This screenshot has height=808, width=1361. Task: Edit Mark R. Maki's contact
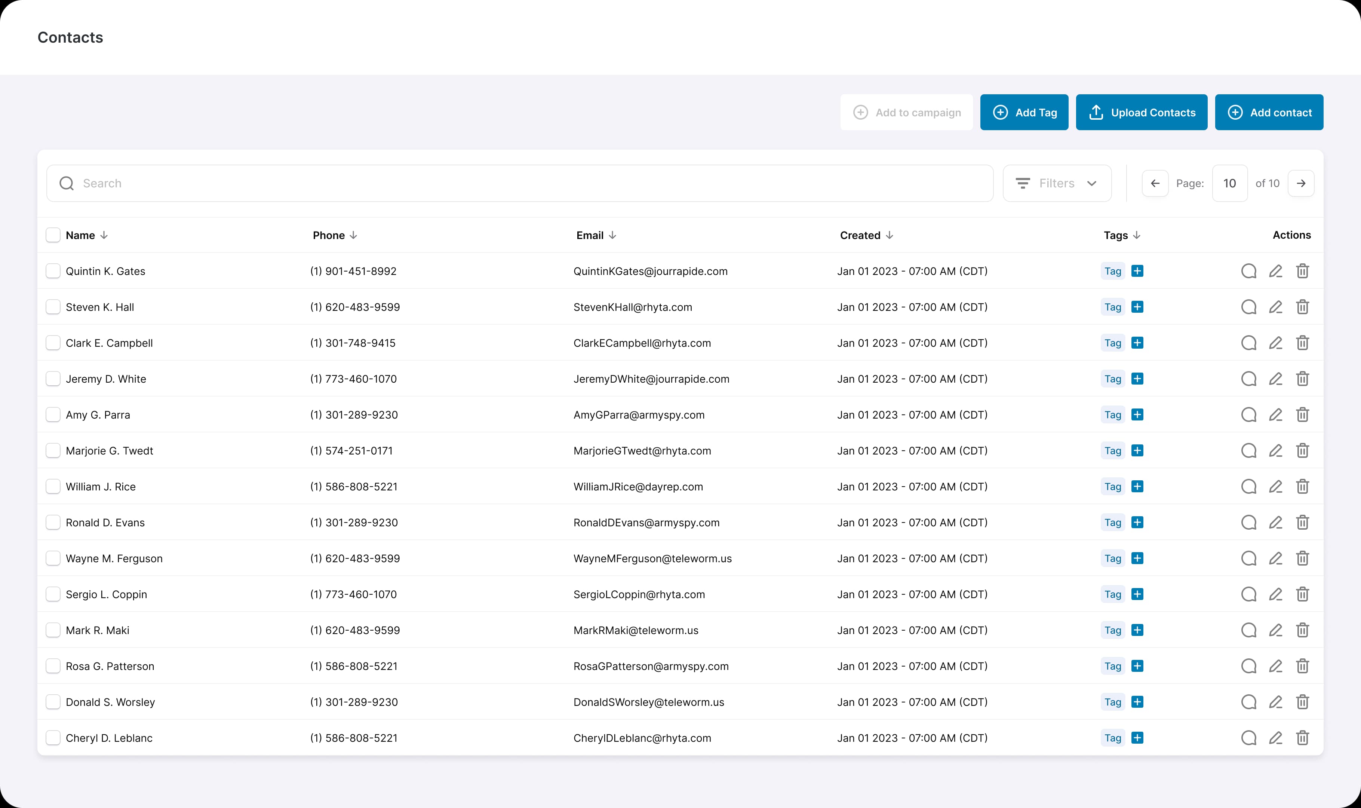click(1275, 630)
